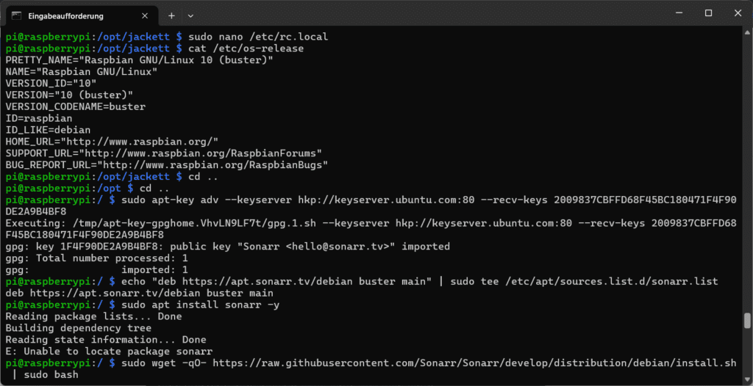This screenshot has height=386, width=753.
Task: Click the scrollbar up arrow
Action: pos(747,32)
